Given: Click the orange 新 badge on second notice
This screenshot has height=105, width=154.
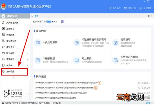Looking at the screenshot, I should point(96,88).
